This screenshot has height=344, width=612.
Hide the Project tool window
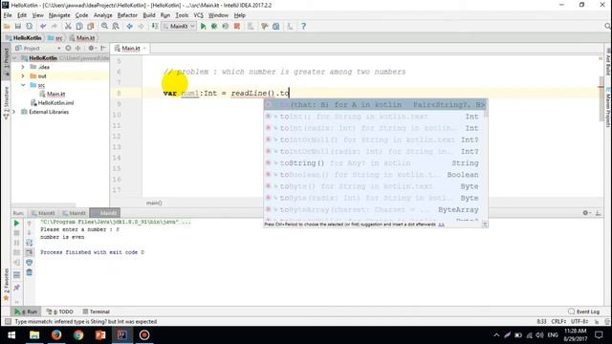103,48
